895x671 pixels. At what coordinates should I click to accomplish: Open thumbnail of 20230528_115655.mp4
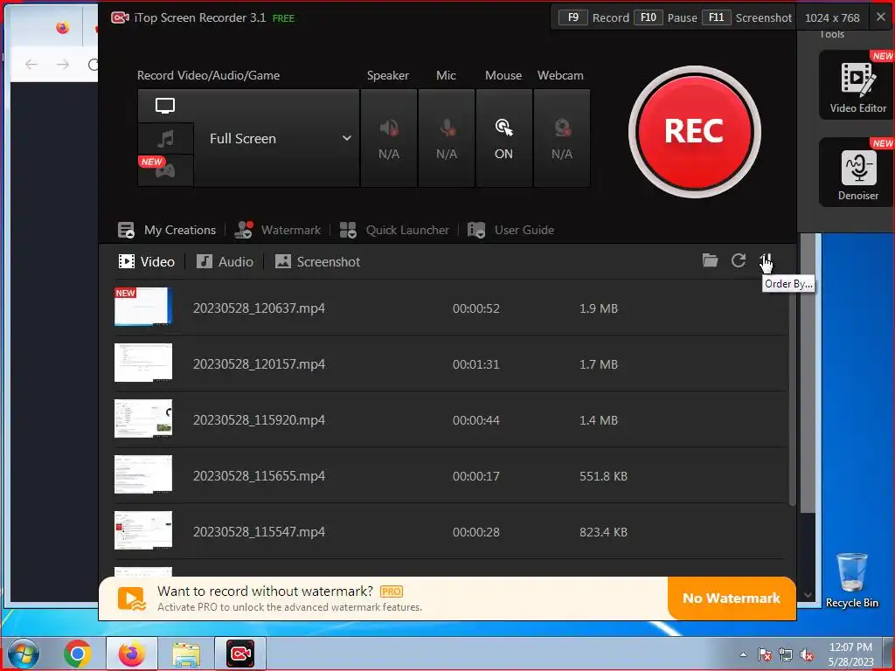coord(143,474)
